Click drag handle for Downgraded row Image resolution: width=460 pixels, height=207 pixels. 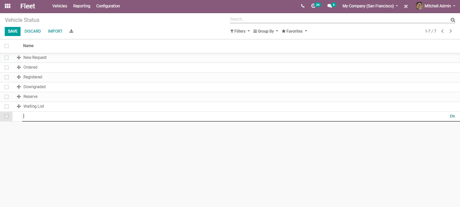click(x=19, y=87)
